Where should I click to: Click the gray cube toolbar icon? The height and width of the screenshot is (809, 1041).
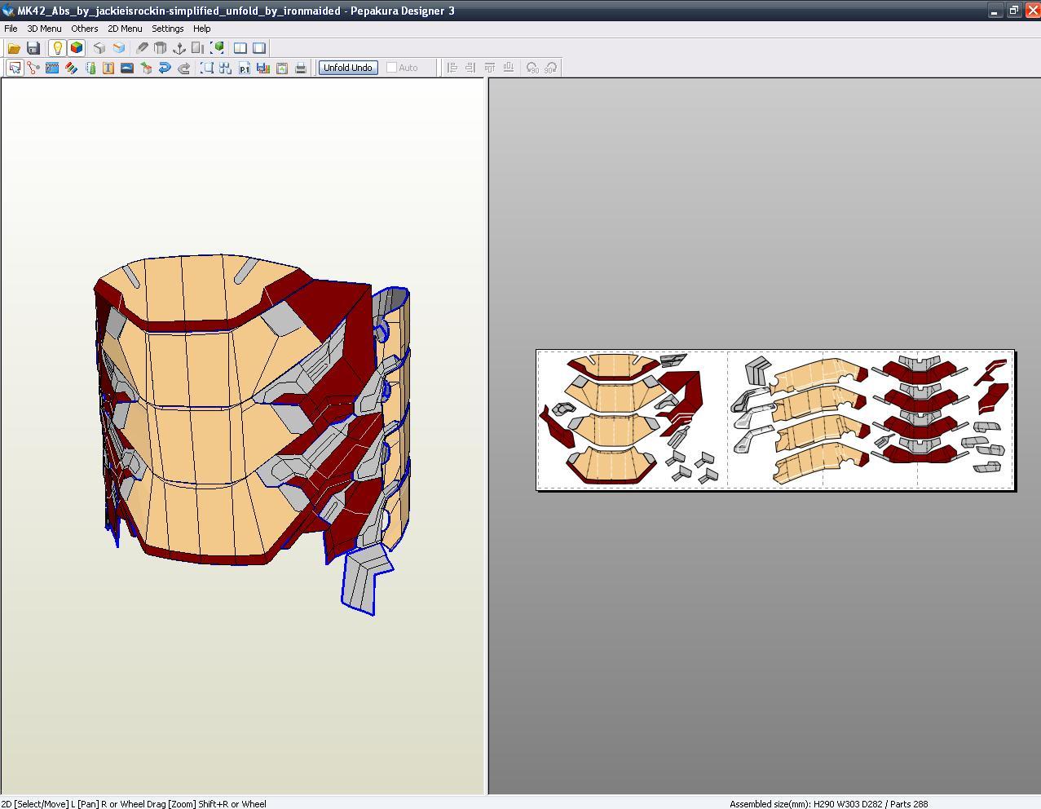tap(99, 48)
